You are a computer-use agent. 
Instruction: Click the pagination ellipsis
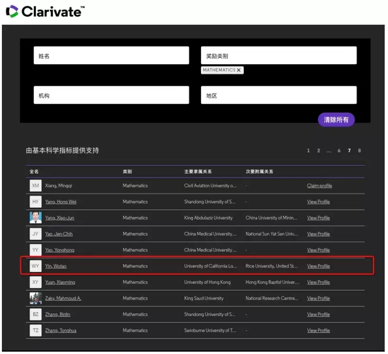(329, 151)
